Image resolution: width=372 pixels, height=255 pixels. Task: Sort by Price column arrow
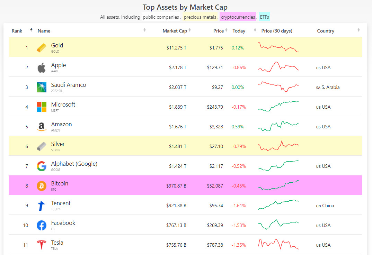[226, 30]
